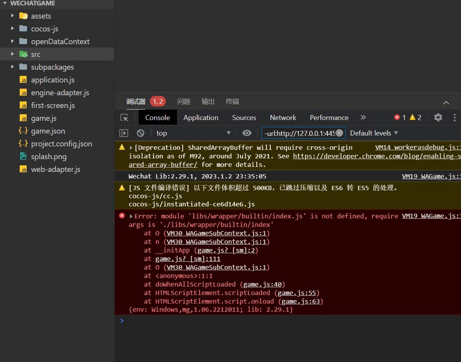Click the braces icon of project.config.json
Screen dimensions: 461x362
point(23,144)
